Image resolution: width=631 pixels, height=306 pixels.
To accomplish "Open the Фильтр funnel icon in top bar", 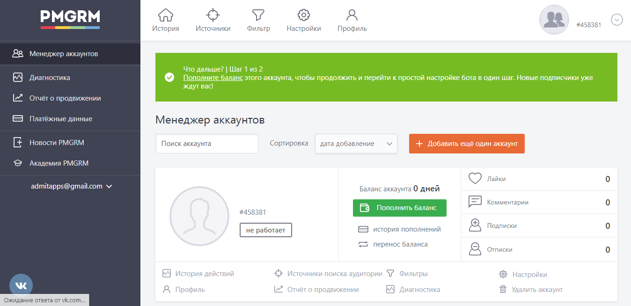I will coord(258,15).
